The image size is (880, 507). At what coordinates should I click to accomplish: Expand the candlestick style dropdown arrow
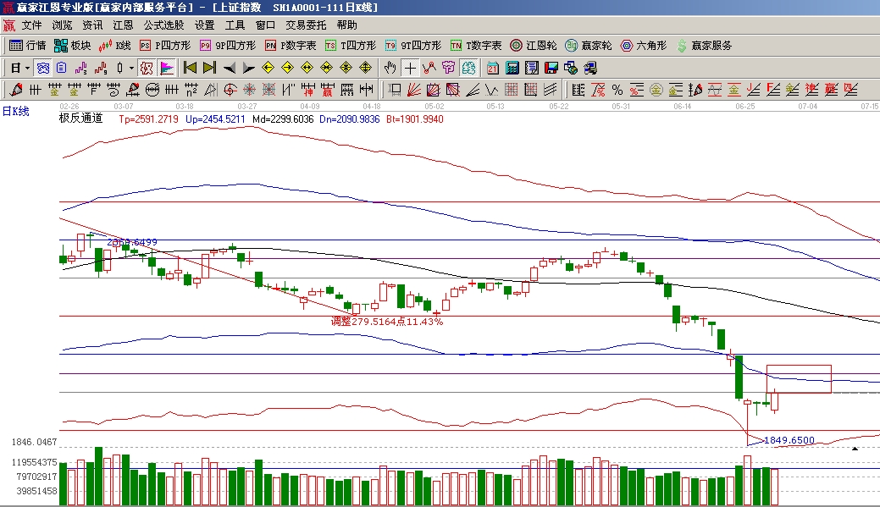tap(130, 68)
